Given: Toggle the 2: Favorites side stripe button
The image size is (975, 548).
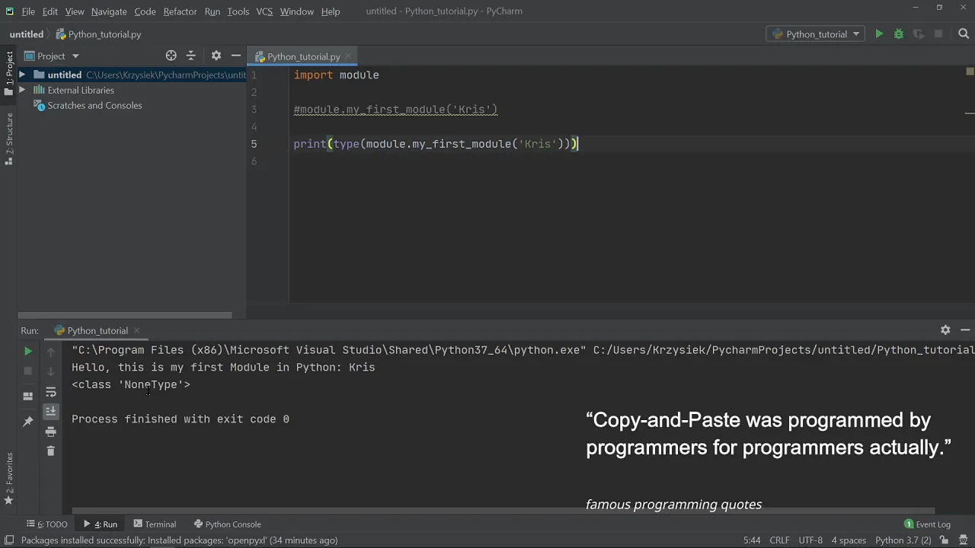Looking at the screenshot, I should tap(9, 478).
